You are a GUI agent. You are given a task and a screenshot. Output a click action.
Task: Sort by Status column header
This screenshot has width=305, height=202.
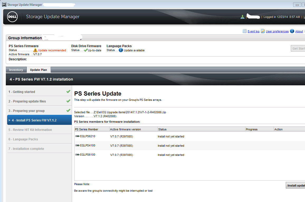point(201,129)
